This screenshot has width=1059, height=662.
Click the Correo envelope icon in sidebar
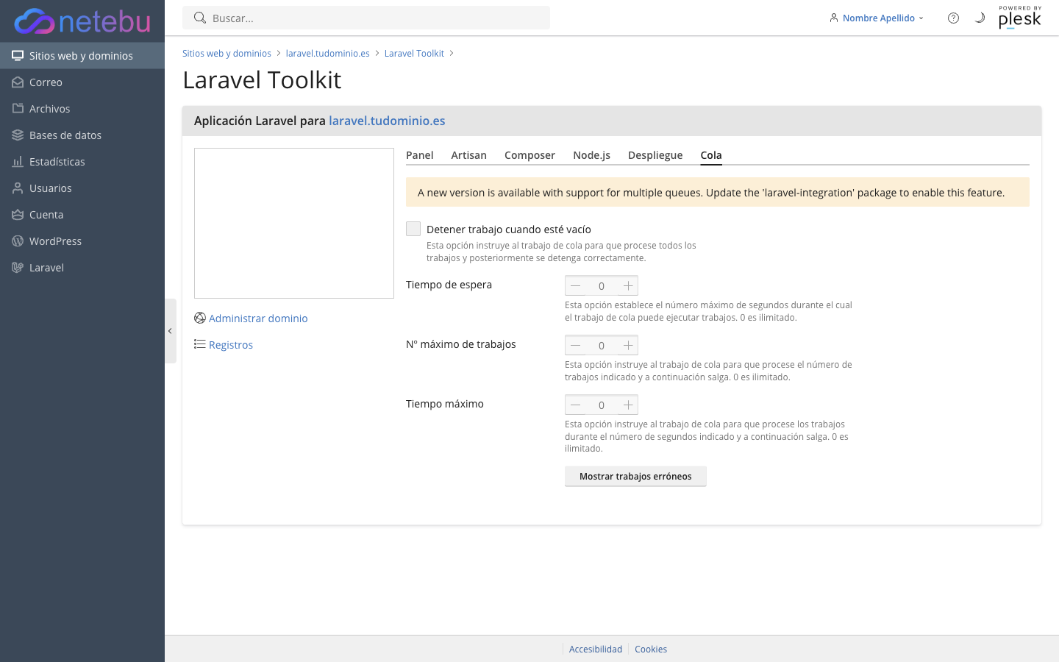tap(18, 82)
